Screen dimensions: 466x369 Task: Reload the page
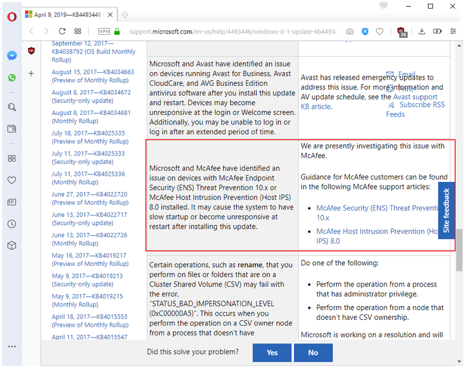tap(62, 31)
